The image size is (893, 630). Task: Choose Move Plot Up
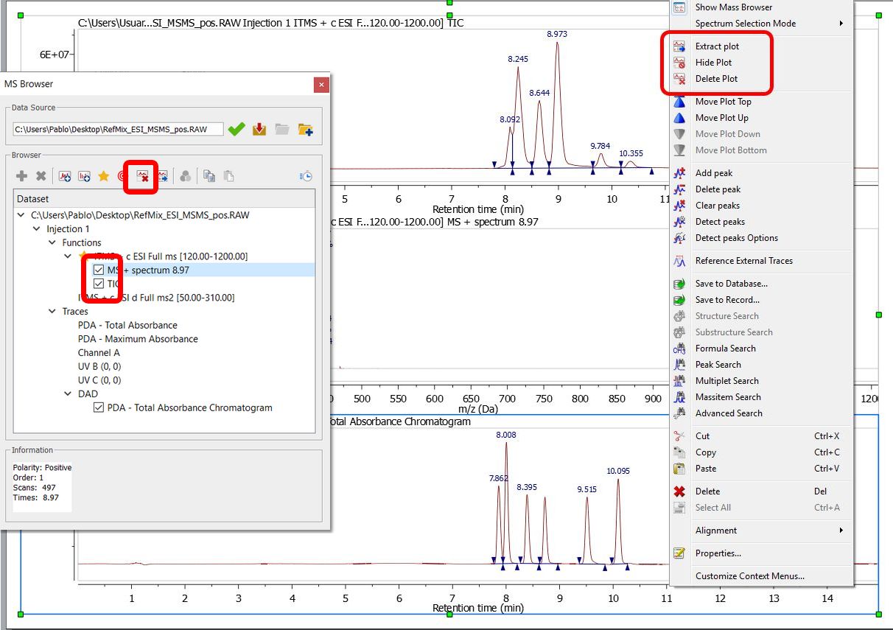pos(761,118)
